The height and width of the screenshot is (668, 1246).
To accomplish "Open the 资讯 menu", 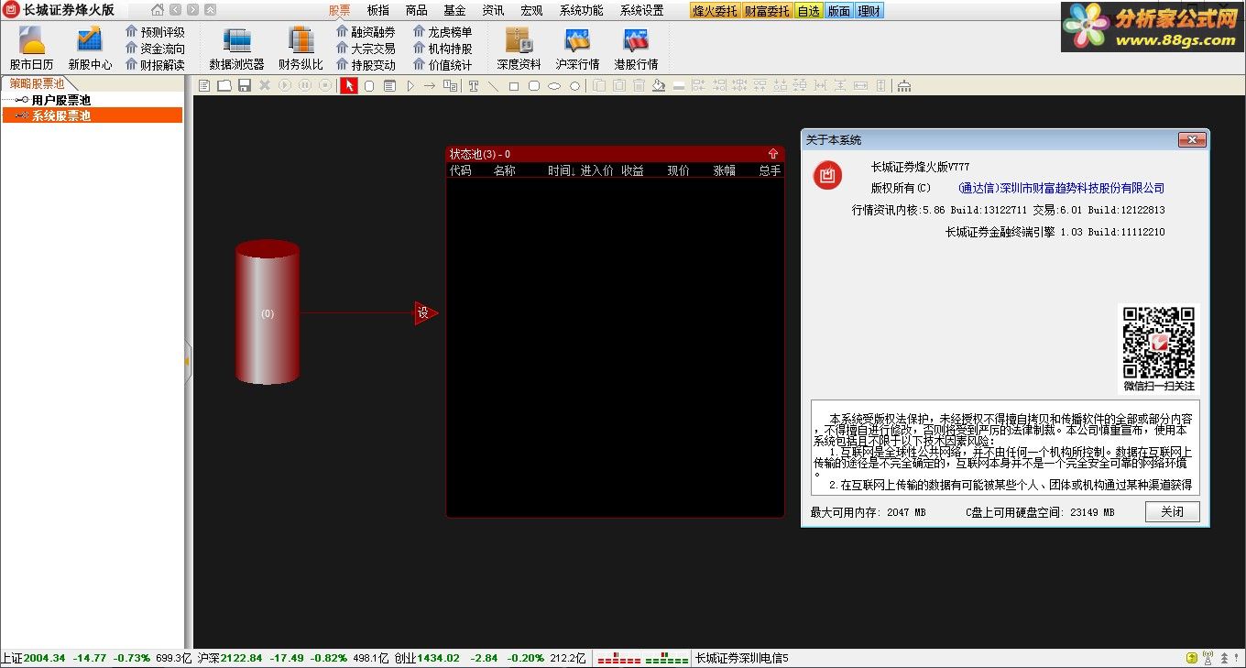I will coord(493,11).
